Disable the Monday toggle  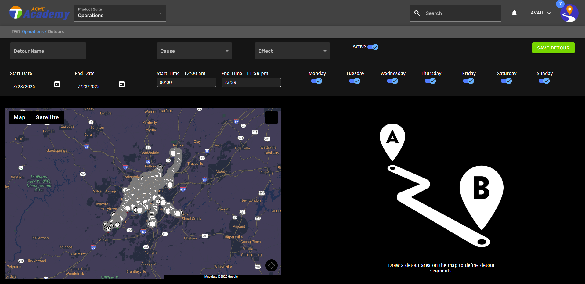coord(316,81)
